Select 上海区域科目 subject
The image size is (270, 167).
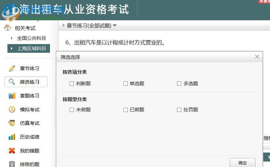[29, 49]
